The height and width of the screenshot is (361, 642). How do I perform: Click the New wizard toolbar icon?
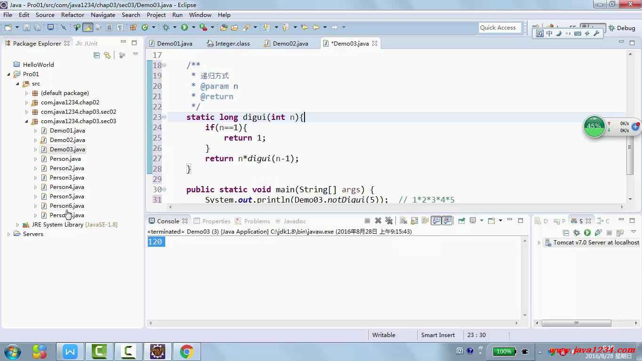coord(8,28)
